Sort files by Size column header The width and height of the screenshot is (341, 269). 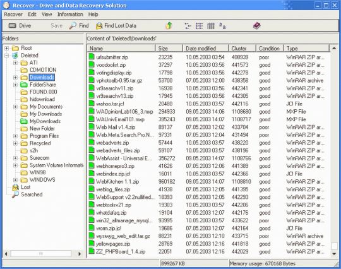click(169, 48)
